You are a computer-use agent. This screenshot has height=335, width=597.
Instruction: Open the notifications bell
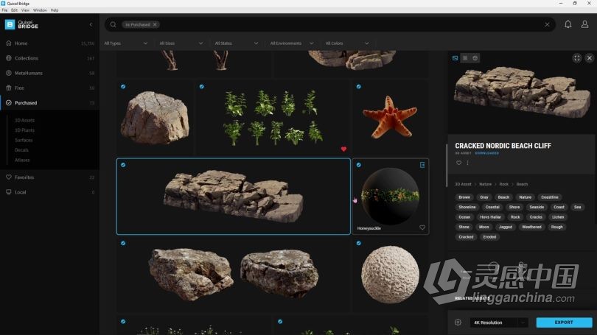coord(568,24)
